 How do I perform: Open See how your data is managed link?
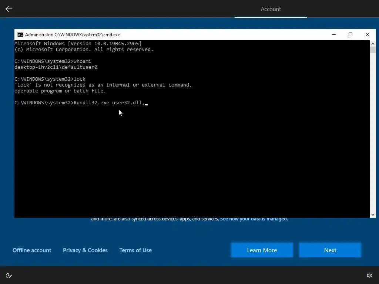tap(254, 219)
